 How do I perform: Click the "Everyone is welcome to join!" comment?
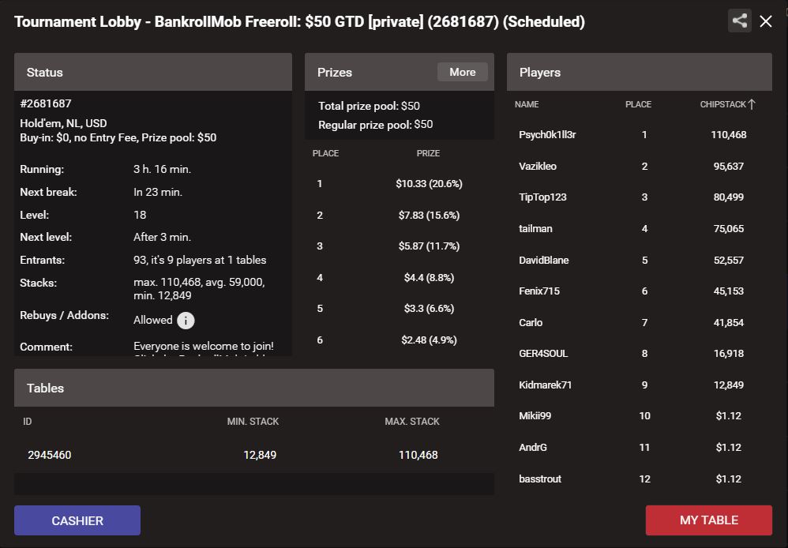click(x=204, y=346)
